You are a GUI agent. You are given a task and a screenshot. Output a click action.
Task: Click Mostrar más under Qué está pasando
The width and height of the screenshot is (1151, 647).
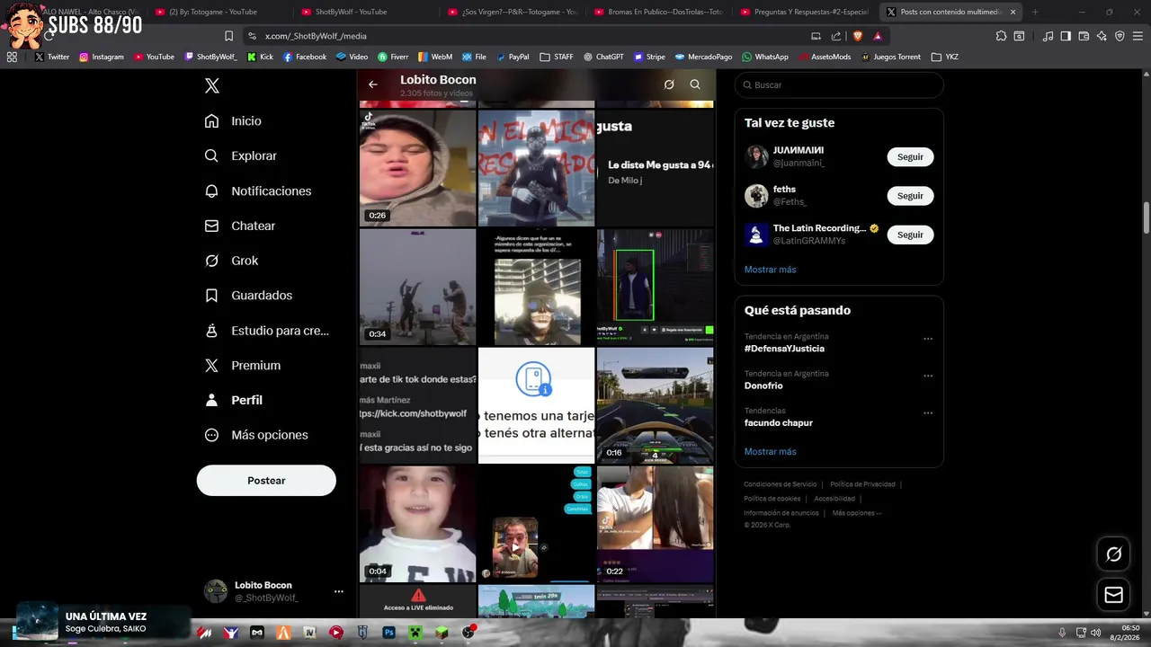[770, 452]
